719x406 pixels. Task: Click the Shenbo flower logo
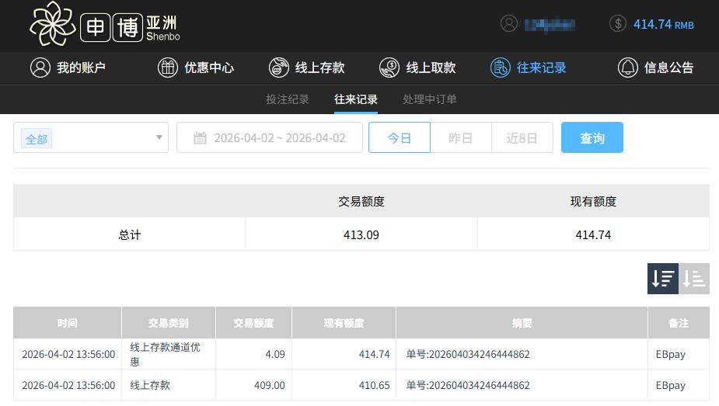click(53, 23)
